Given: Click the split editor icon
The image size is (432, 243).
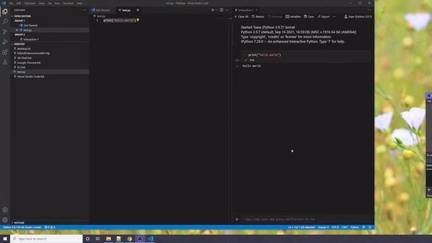Looking at the screenshot, I should [221, 10].
